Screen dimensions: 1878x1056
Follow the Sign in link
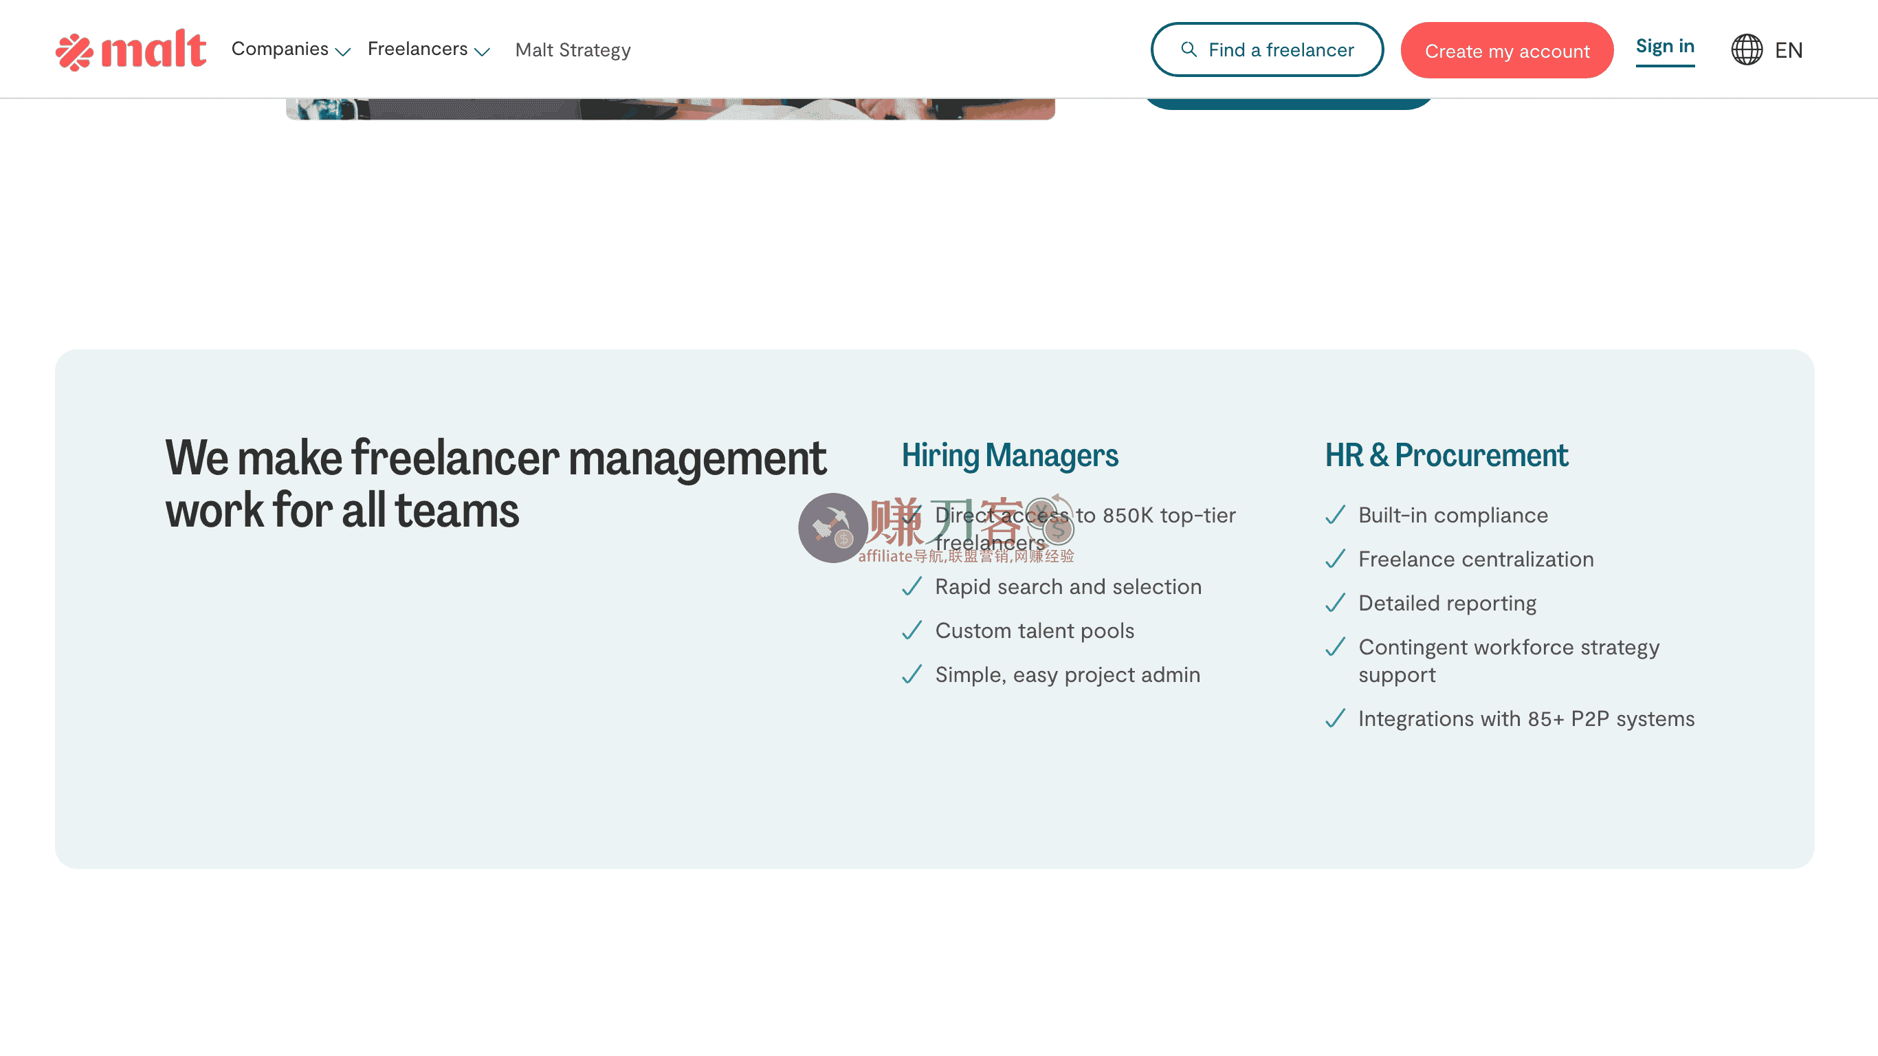(x=1664, y=47)
